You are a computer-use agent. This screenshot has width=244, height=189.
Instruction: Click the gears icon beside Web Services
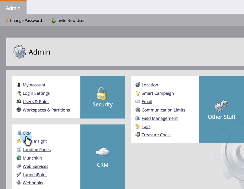click(x=19, y=166)
